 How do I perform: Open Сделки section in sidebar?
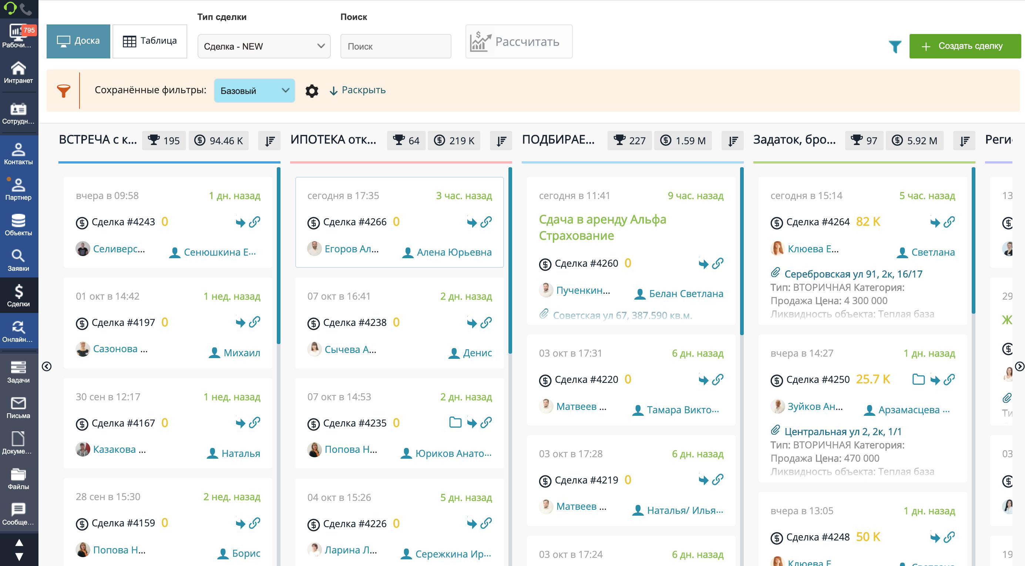point(18,296)
